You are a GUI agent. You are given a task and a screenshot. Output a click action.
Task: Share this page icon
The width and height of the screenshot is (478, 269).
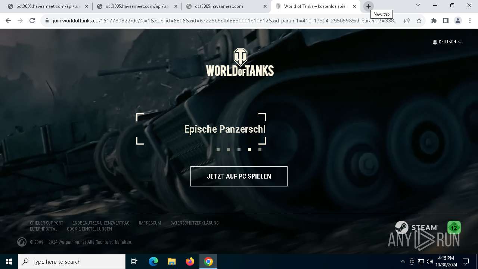pyautogui.click(x=407, y=21)
